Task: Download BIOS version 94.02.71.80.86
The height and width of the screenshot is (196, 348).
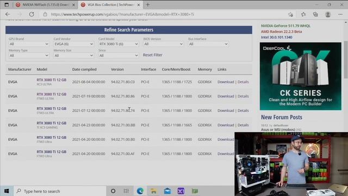Action: pos(226,96)
